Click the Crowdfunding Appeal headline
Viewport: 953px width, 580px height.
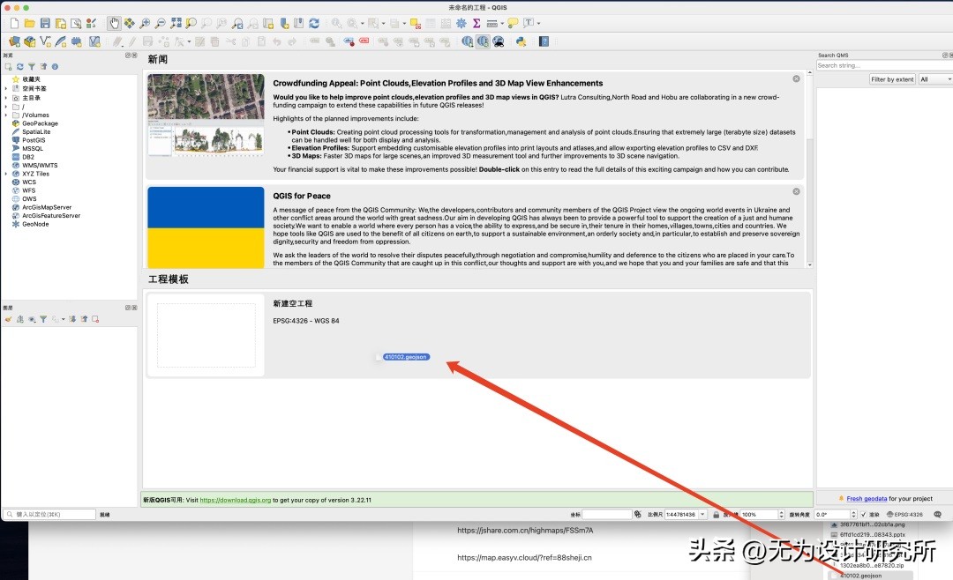[438, 83]
